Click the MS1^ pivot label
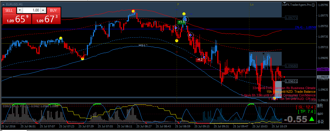This screenshot has height=131, width=330. pyautogui.click(x=143, y=45)
